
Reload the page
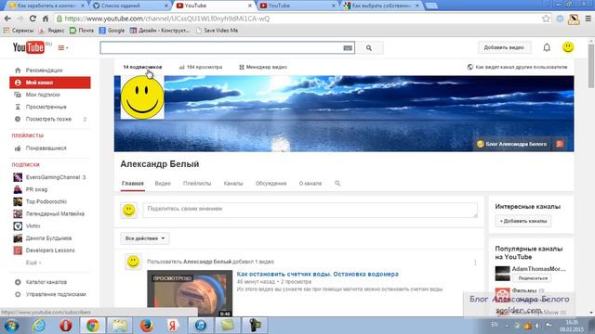33,19
